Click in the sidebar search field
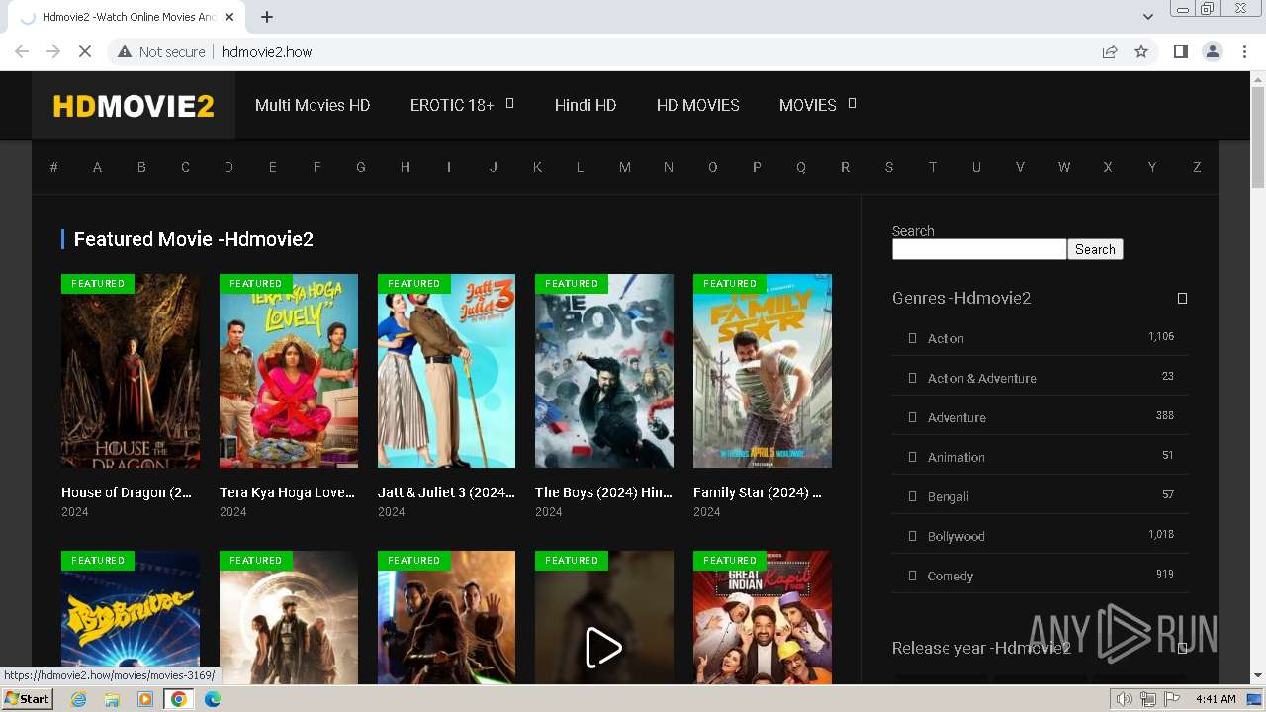 coord(979,249)
